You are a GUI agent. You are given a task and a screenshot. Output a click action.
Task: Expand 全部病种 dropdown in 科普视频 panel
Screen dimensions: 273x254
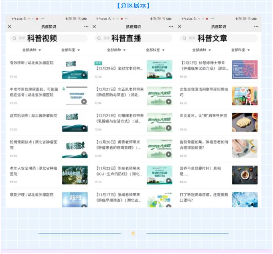pyautogui.click(x=32, y=50)
